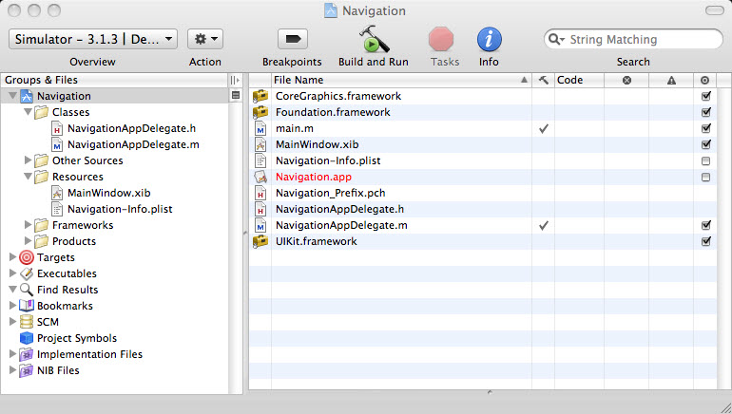Uncheck target checkbox for UIKit.framework
This screenshot has width=732, height=414.
coord(705,241)
